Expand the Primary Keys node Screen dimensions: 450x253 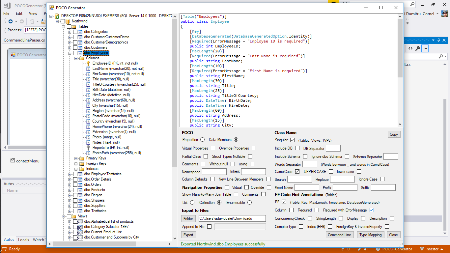[76, 158]
